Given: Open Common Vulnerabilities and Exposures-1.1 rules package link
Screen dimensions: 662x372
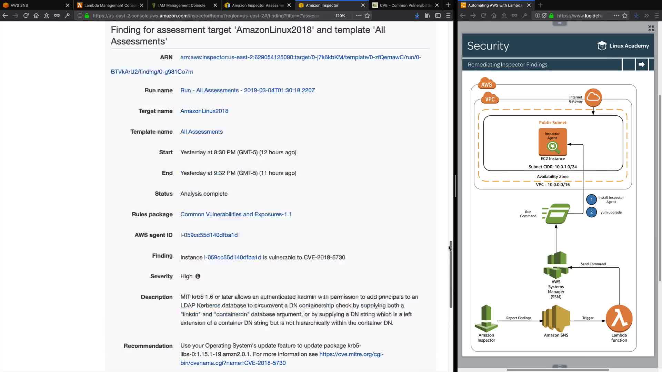Looking at the screenshot, I should (x=236, y=214).
